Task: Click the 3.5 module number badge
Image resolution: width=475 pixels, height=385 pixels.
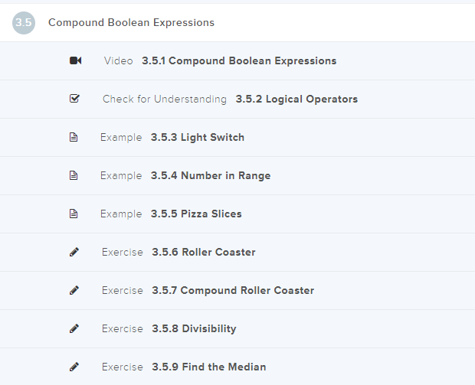Action: coord(24,23)
